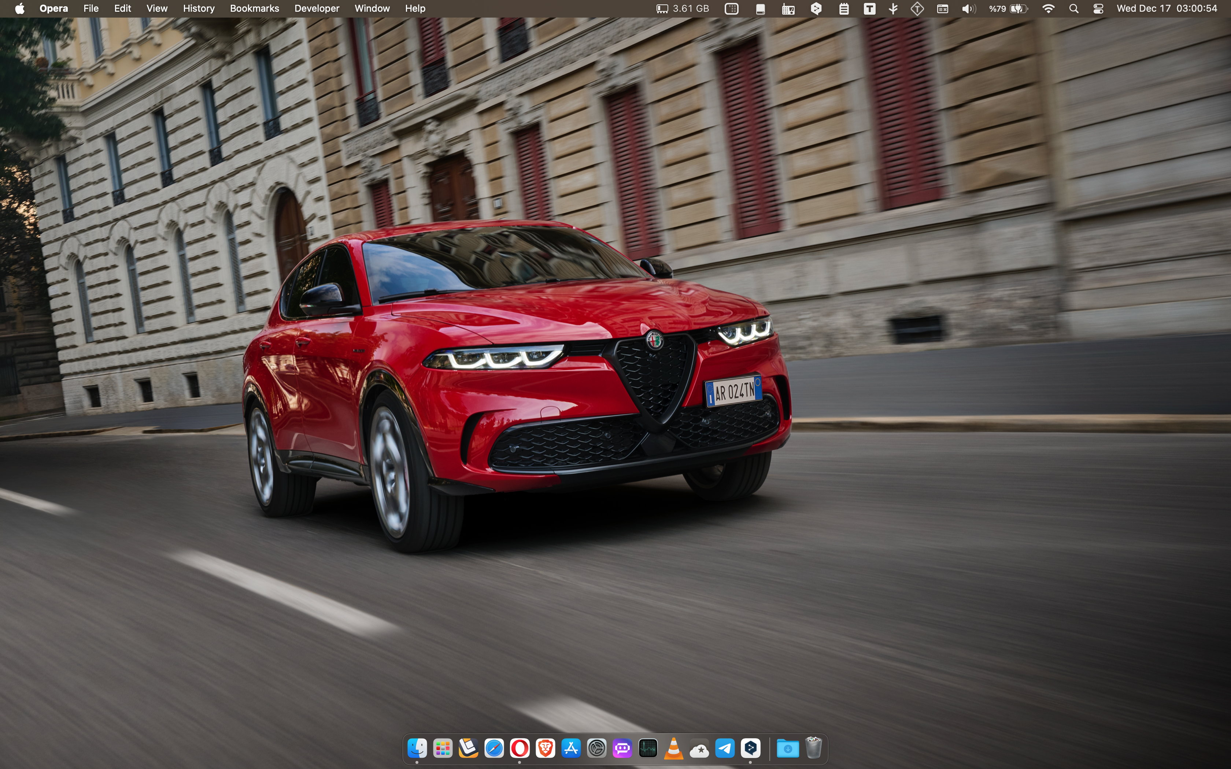Launch Brave browser from the dock

(545, 748)
